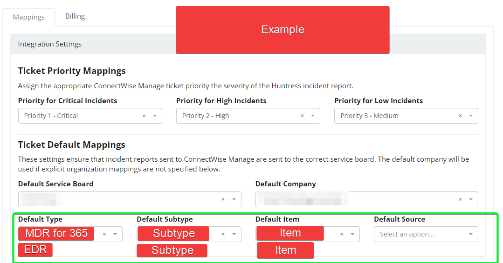The height and width of the screenshot is (263, 503).
Task: Clear the Priority for High Incidents value
Action: [x=302, y=116]
